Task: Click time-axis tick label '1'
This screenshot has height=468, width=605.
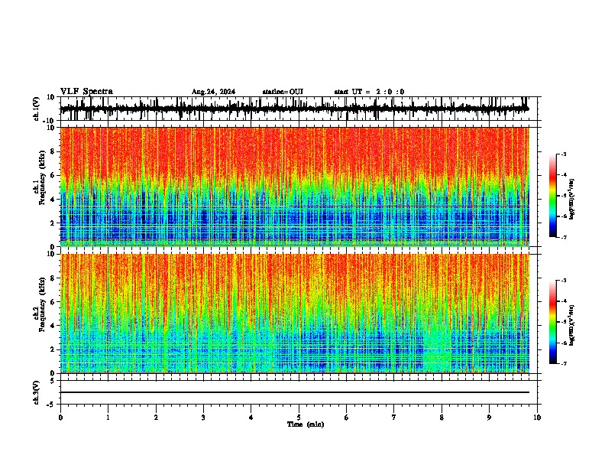Action: coord(108,418)
